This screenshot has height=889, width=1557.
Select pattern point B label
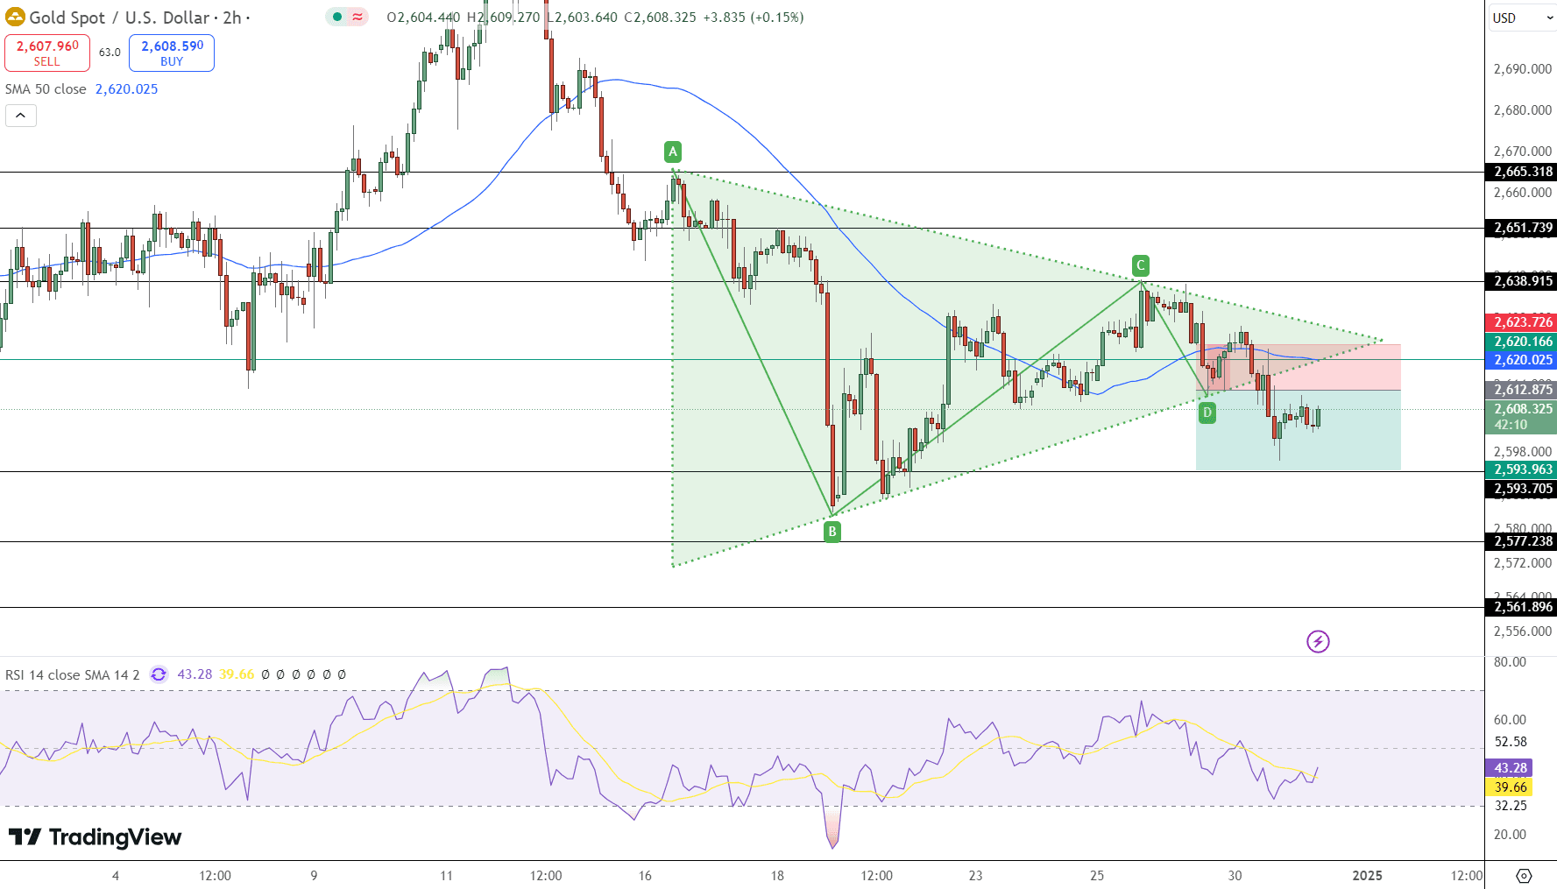click(832, 531)
